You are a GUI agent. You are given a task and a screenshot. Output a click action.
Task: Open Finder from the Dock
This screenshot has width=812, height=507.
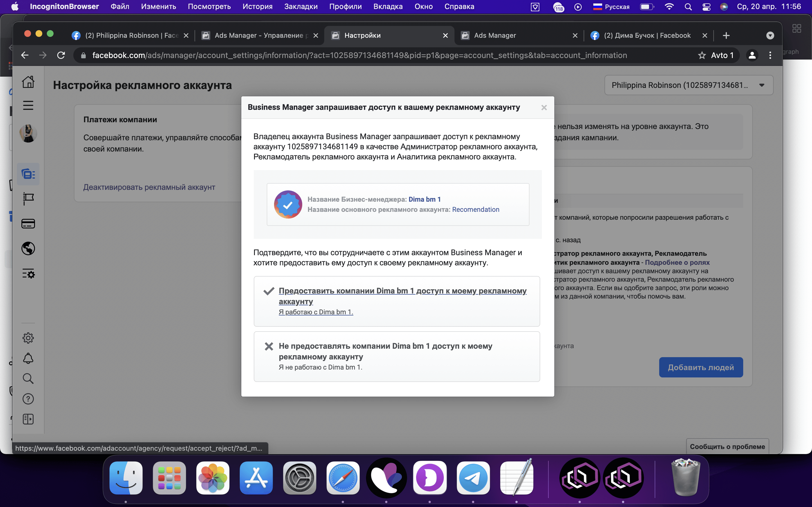pos(126,478)
